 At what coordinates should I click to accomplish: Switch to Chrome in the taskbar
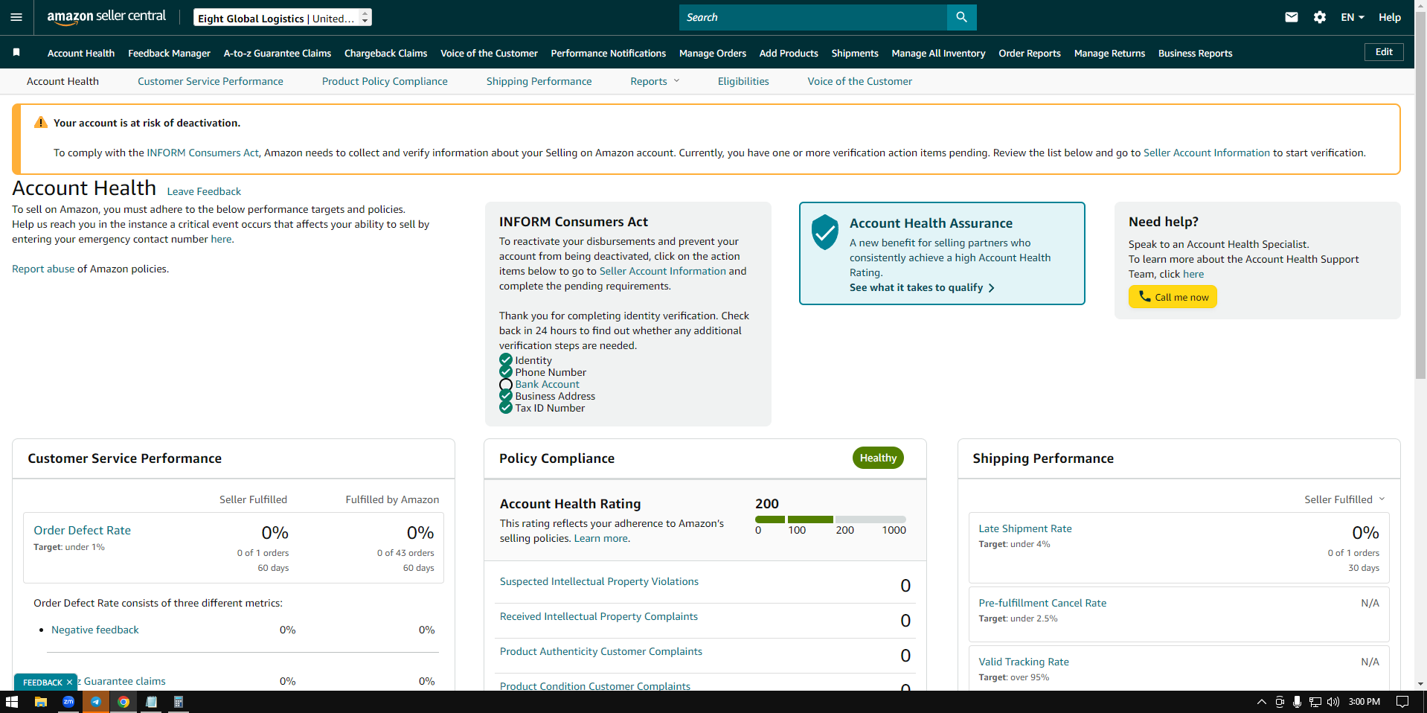pyautogui.click(x=124, y=702)
